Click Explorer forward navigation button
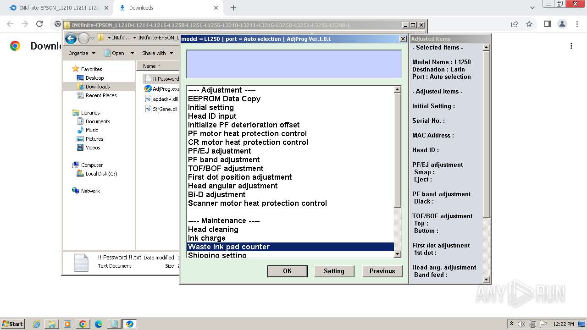This screenshot has width=587, height=330. pos(83,38)
